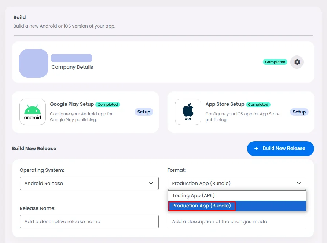The height and width of the screenshot is (243, 327).
Task: Choose Production App (Bundle) highlighted option
Action: pyautogui.click(x=237, y=206)
